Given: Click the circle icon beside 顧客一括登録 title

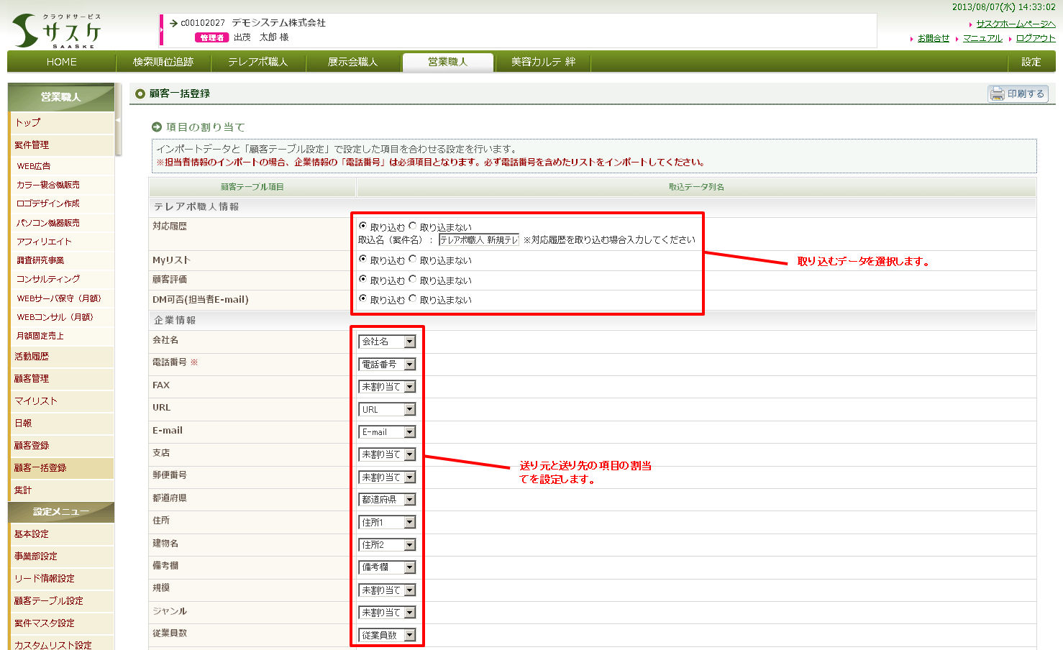Looking at the screenshot, I should click(140, 93).
